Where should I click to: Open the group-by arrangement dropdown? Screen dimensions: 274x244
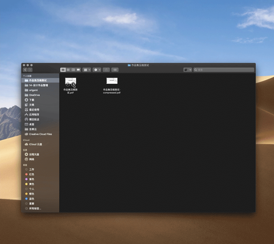[x=87, y=70]
